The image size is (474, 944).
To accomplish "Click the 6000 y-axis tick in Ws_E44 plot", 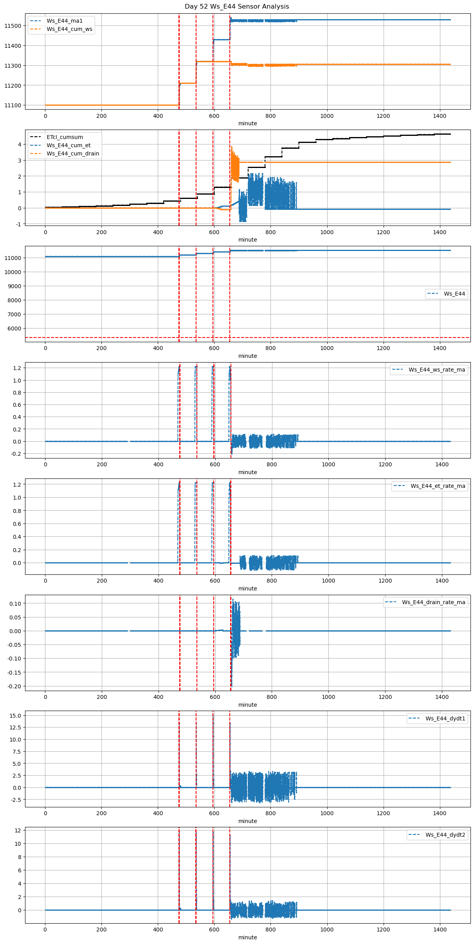I will [14, 329].
